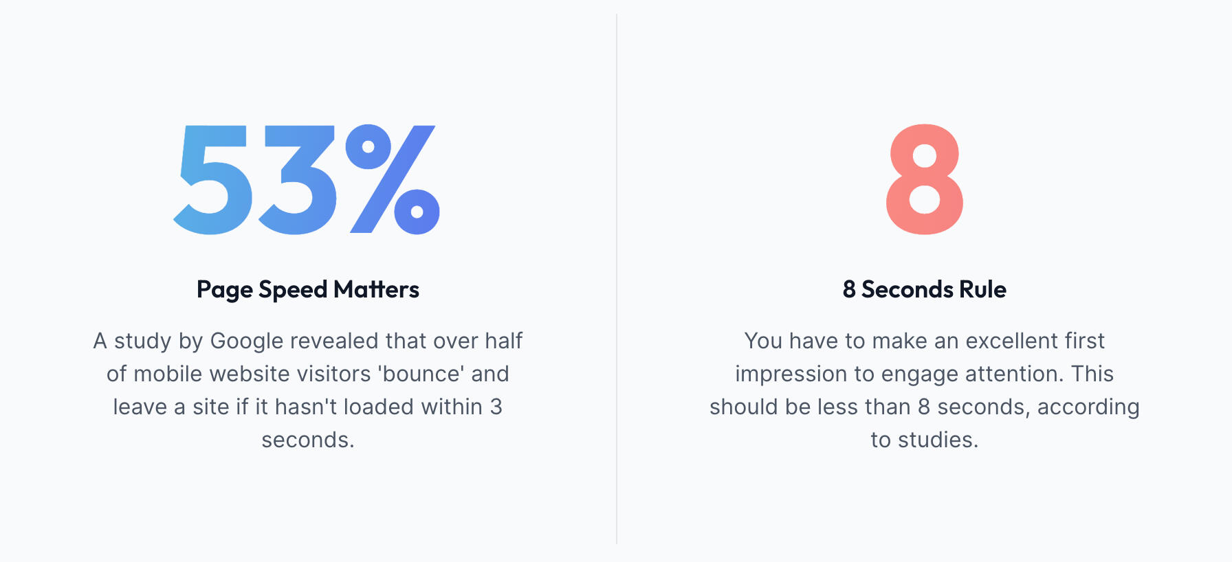Click the percent sign in the 53% figure
The height and width of the screenshot is (562, 1232).
coord(393,180)
